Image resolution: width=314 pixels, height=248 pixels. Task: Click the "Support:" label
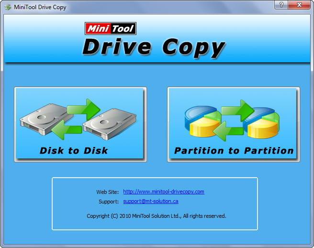click(x=109, y=202)
